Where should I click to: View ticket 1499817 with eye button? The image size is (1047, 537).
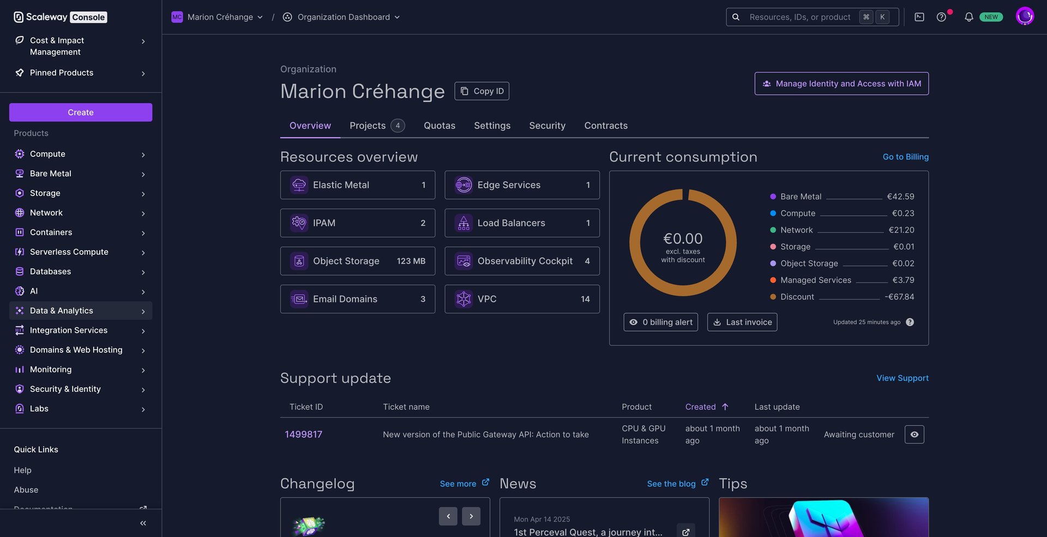(x=914, y=435)
